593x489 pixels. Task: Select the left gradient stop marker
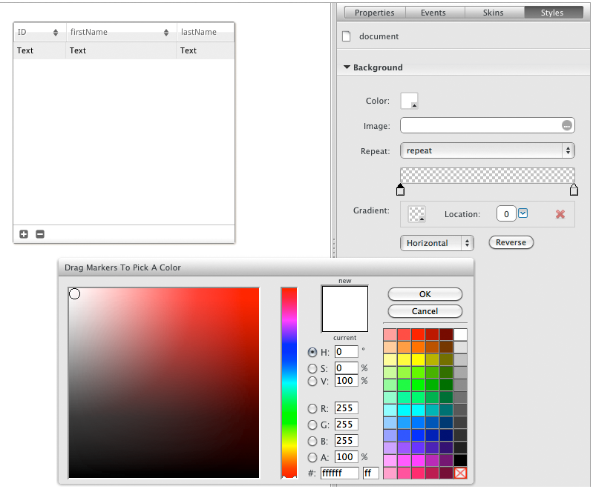(401, 190)
